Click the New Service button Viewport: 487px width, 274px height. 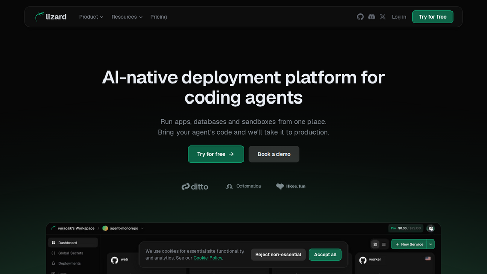(409, 244)
